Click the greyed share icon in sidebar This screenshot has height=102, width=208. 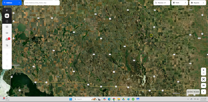click(7, 60)
